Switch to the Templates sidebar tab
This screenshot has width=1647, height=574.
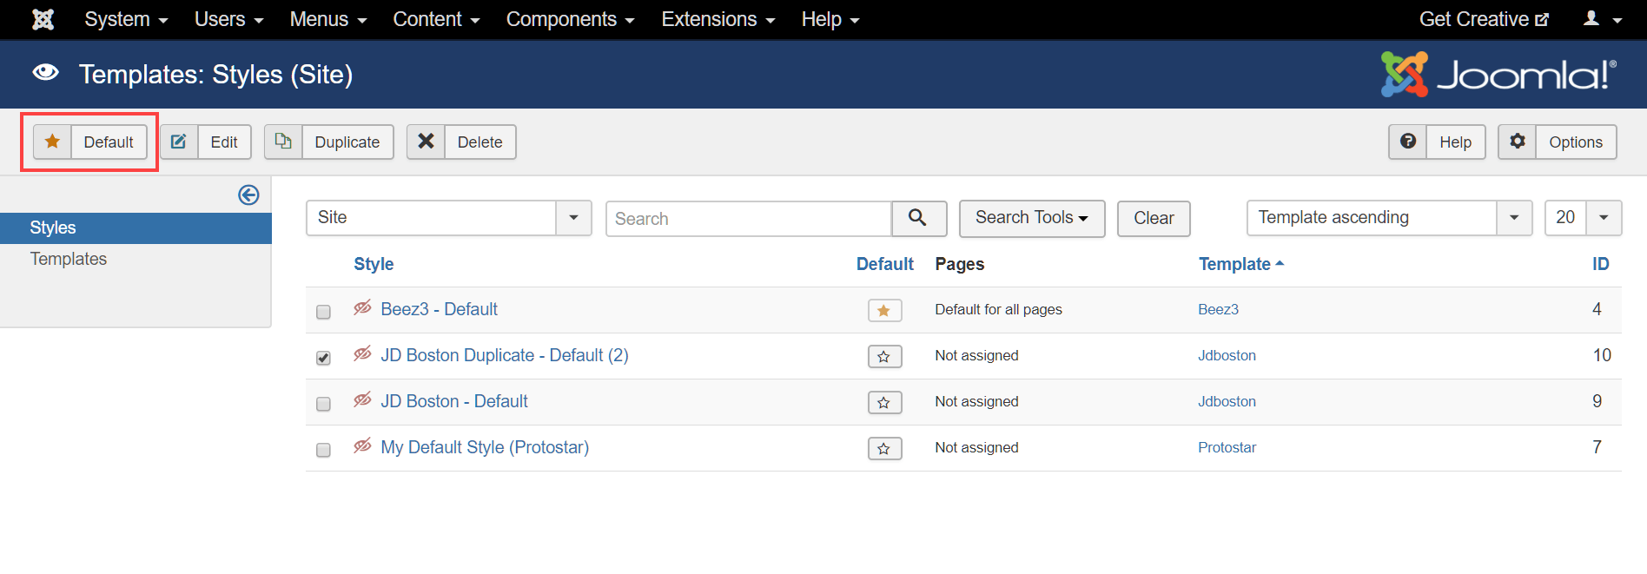pyautogui.click(x=69, y=259)
